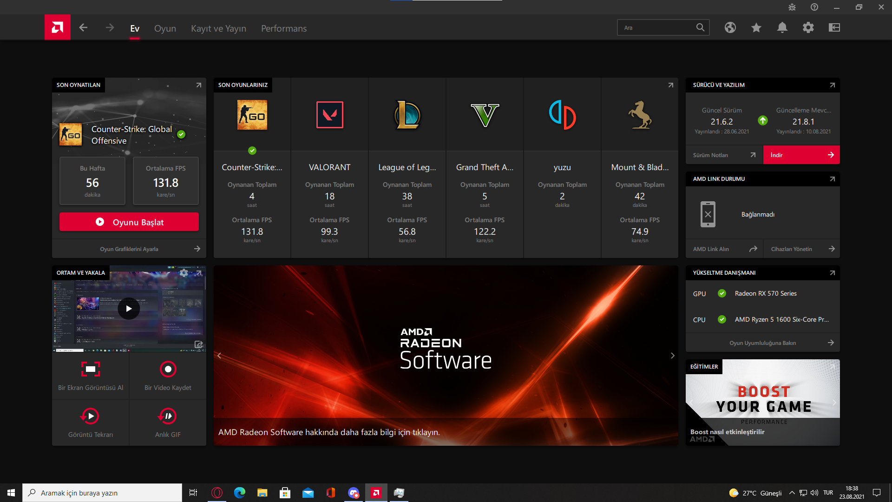Select the VALORANT game icon
The width and height of the screenshot is (892, 502).
point(329,115)
